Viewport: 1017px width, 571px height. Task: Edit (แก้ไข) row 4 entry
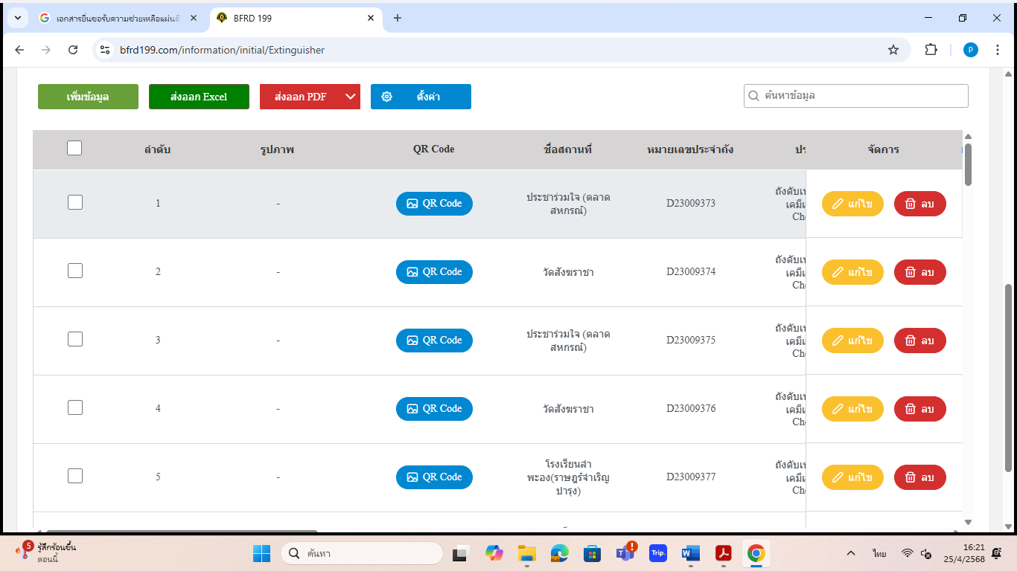click(852, 409)
